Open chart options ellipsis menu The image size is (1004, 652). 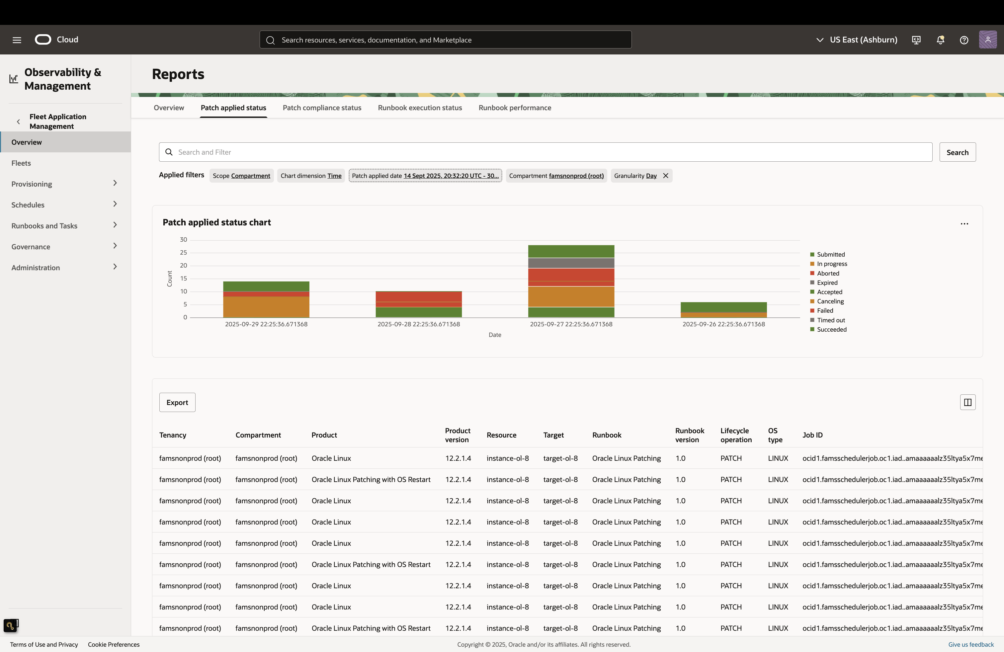(964, 223)
